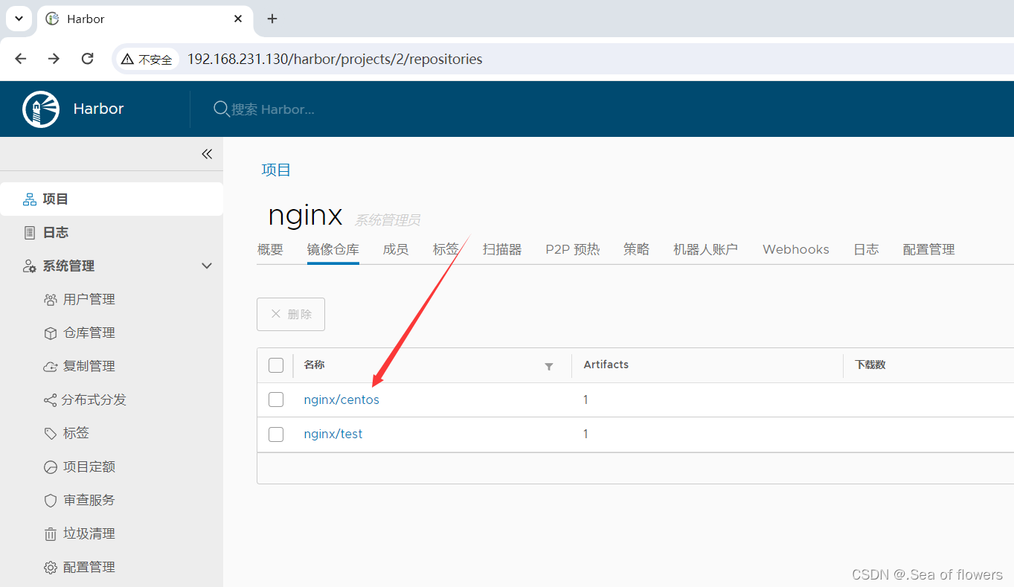
Task: Click the nginx project title
Action: (x=305, y=215)
